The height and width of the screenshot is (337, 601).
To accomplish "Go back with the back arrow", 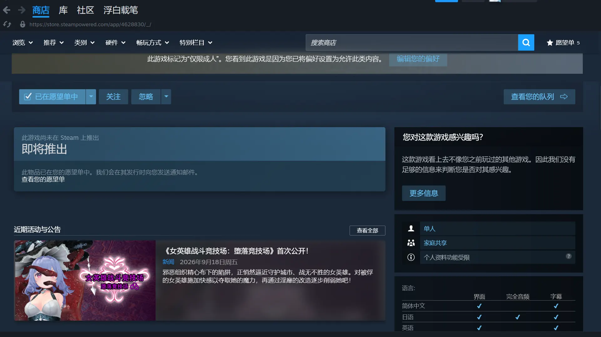I will point(7,10).
